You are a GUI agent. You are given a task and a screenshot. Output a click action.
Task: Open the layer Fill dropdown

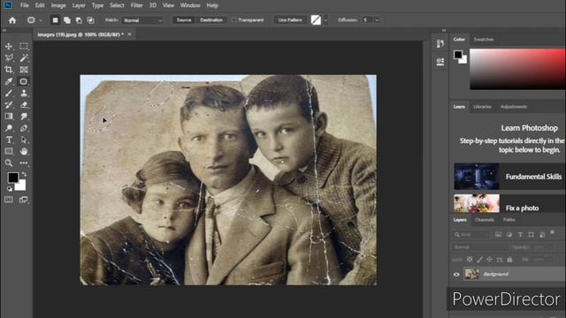[550, 260]
